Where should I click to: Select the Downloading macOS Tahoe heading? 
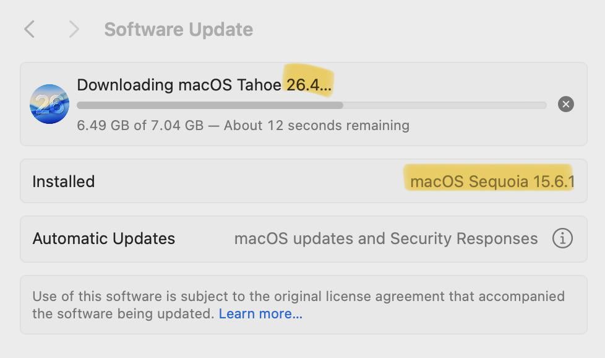point(179,85)
